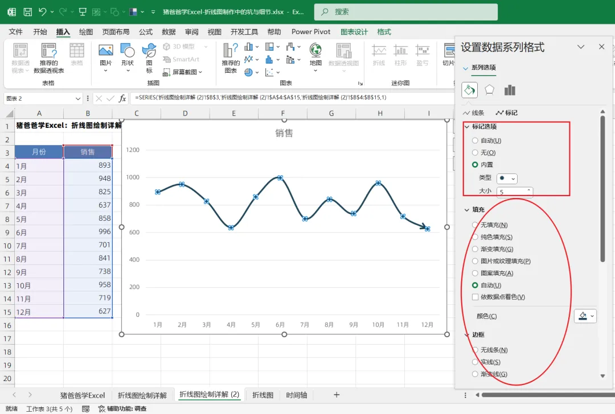The width and height of the screenshot is (615, 414).
Task: Increase marker size with stepper arrow
Action: 528,189
